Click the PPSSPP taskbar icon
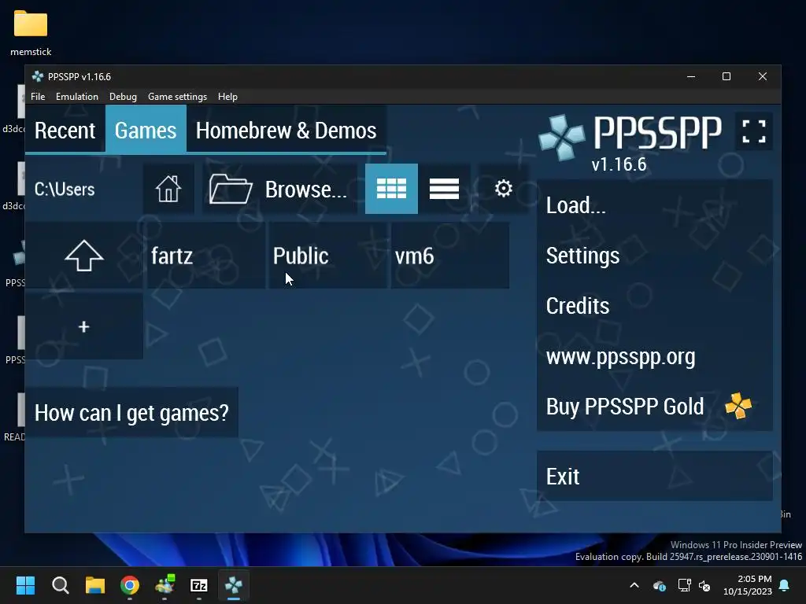This screenshot has height=604, width=806. coord(233,585)
